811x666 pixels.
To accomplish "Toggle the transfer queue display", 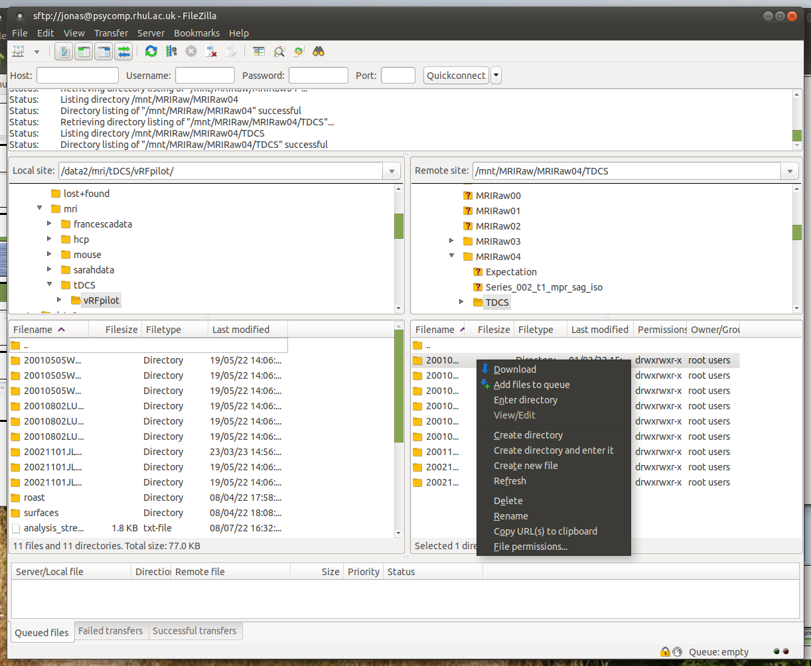I will [x=123, y=51].
